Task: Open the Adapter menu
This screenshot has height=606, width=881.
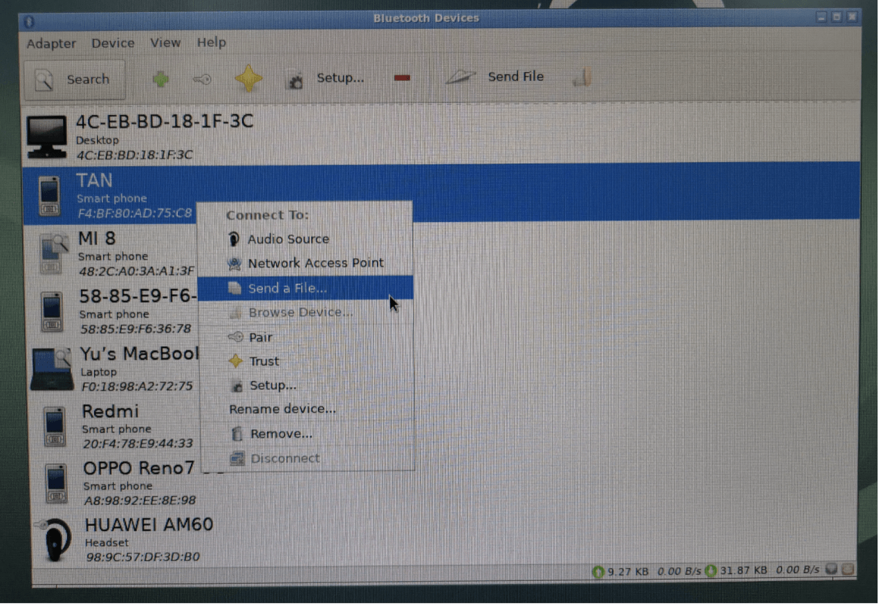Action: click(x=51, y=44)
